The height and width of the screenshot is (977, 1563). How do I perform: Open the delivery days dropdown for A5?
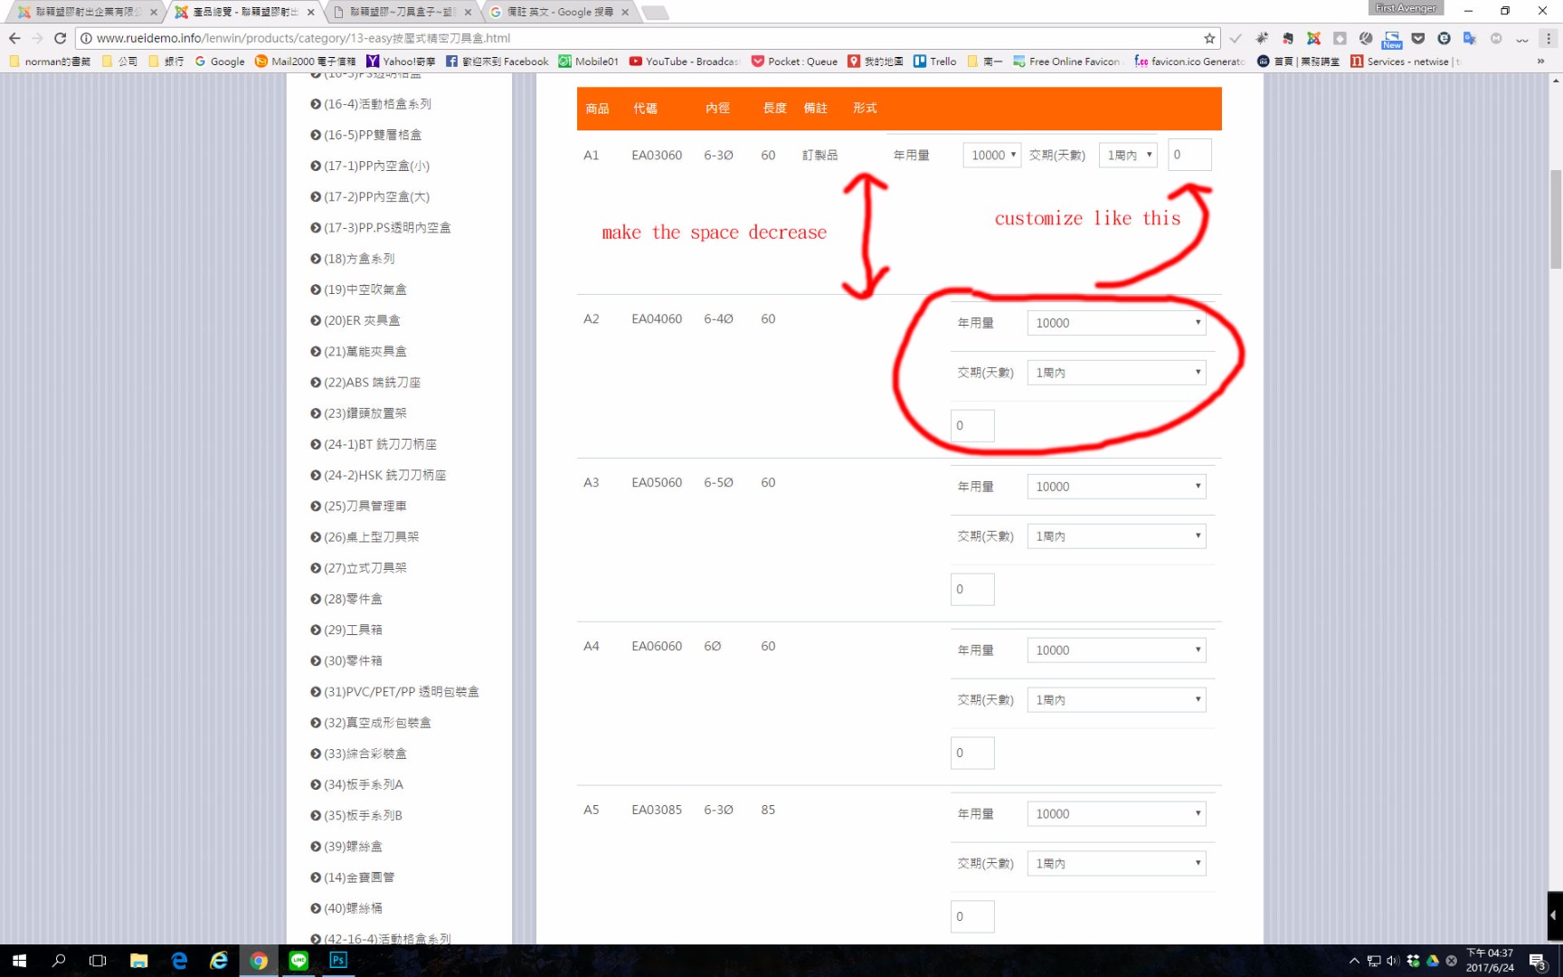point(1116,864)
